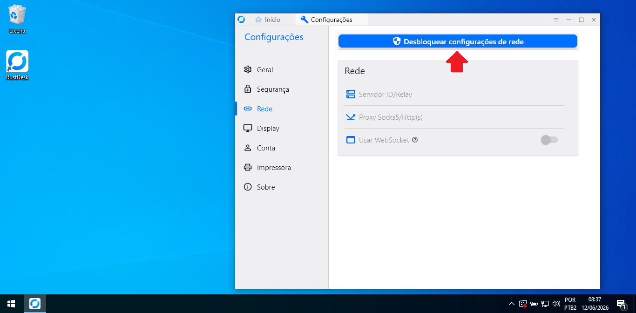Image resolution: width=636 pixels, height=313 pixels.
Task: Click the gear icon beside Geral
Action: point(248,70)
